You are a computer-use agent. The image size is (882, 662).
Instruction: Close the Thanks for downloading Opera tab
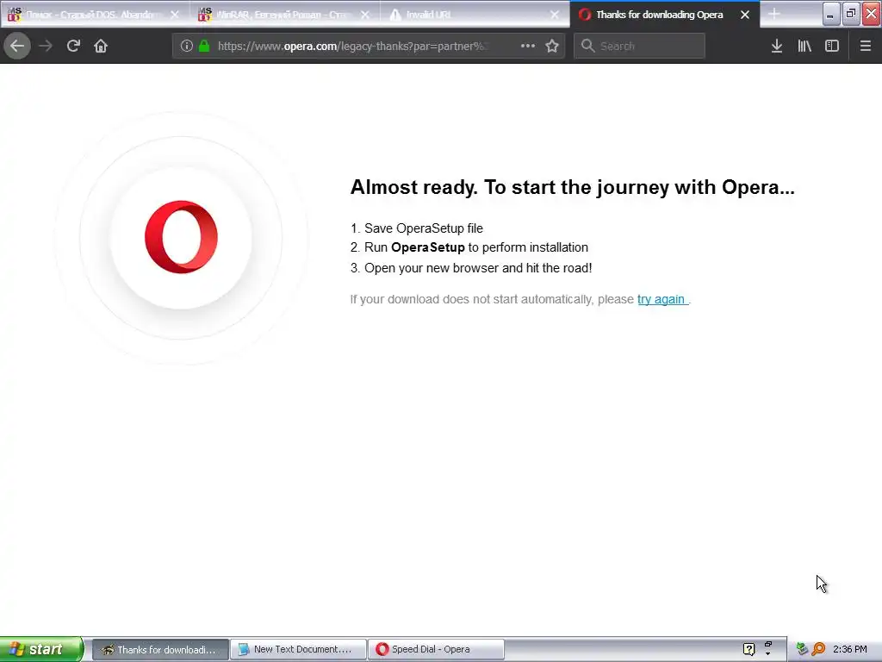click(x=745, y=15)
